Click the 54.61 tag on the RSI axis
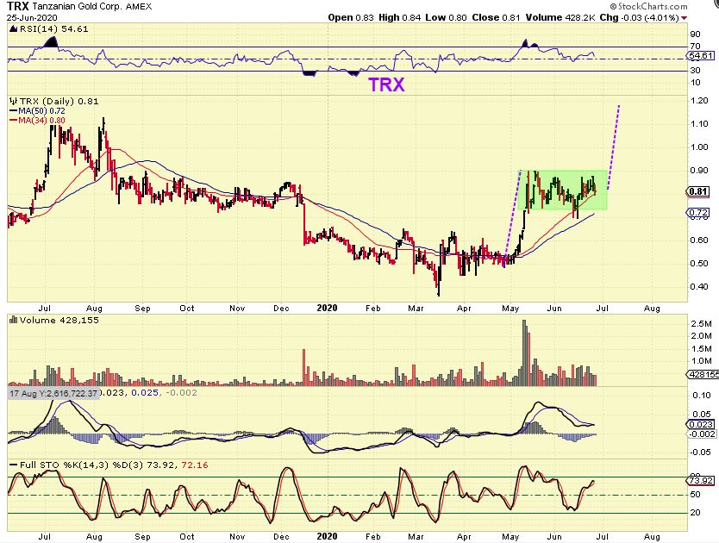 click(702, 56)
